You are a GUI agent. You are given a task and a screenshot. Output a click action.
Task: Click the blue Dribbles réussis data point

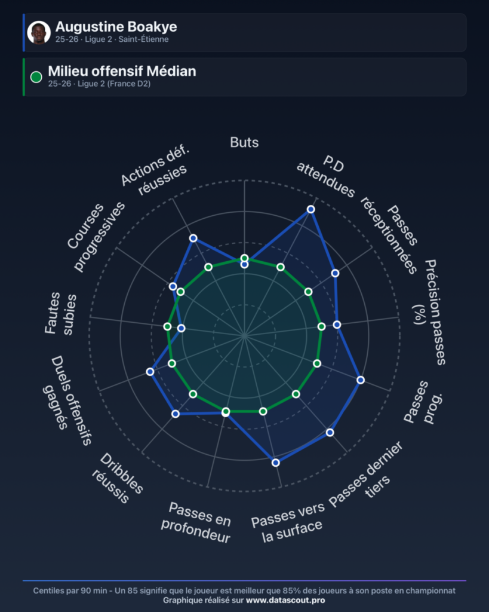pyautogui.click(x=176, y=414)
